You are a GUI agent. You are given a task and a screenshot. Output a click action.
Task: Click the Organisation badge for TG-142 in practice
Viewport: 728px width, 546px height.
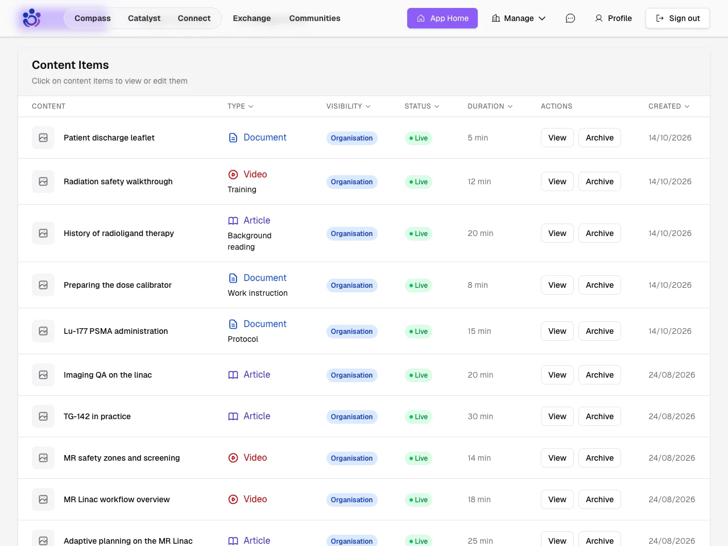coord(351,417)
